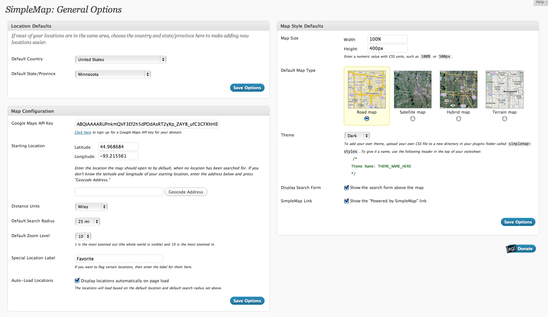Click the Google Maps API Key field
The height and width of the screenshot is (317, 548).
point(147,124)
